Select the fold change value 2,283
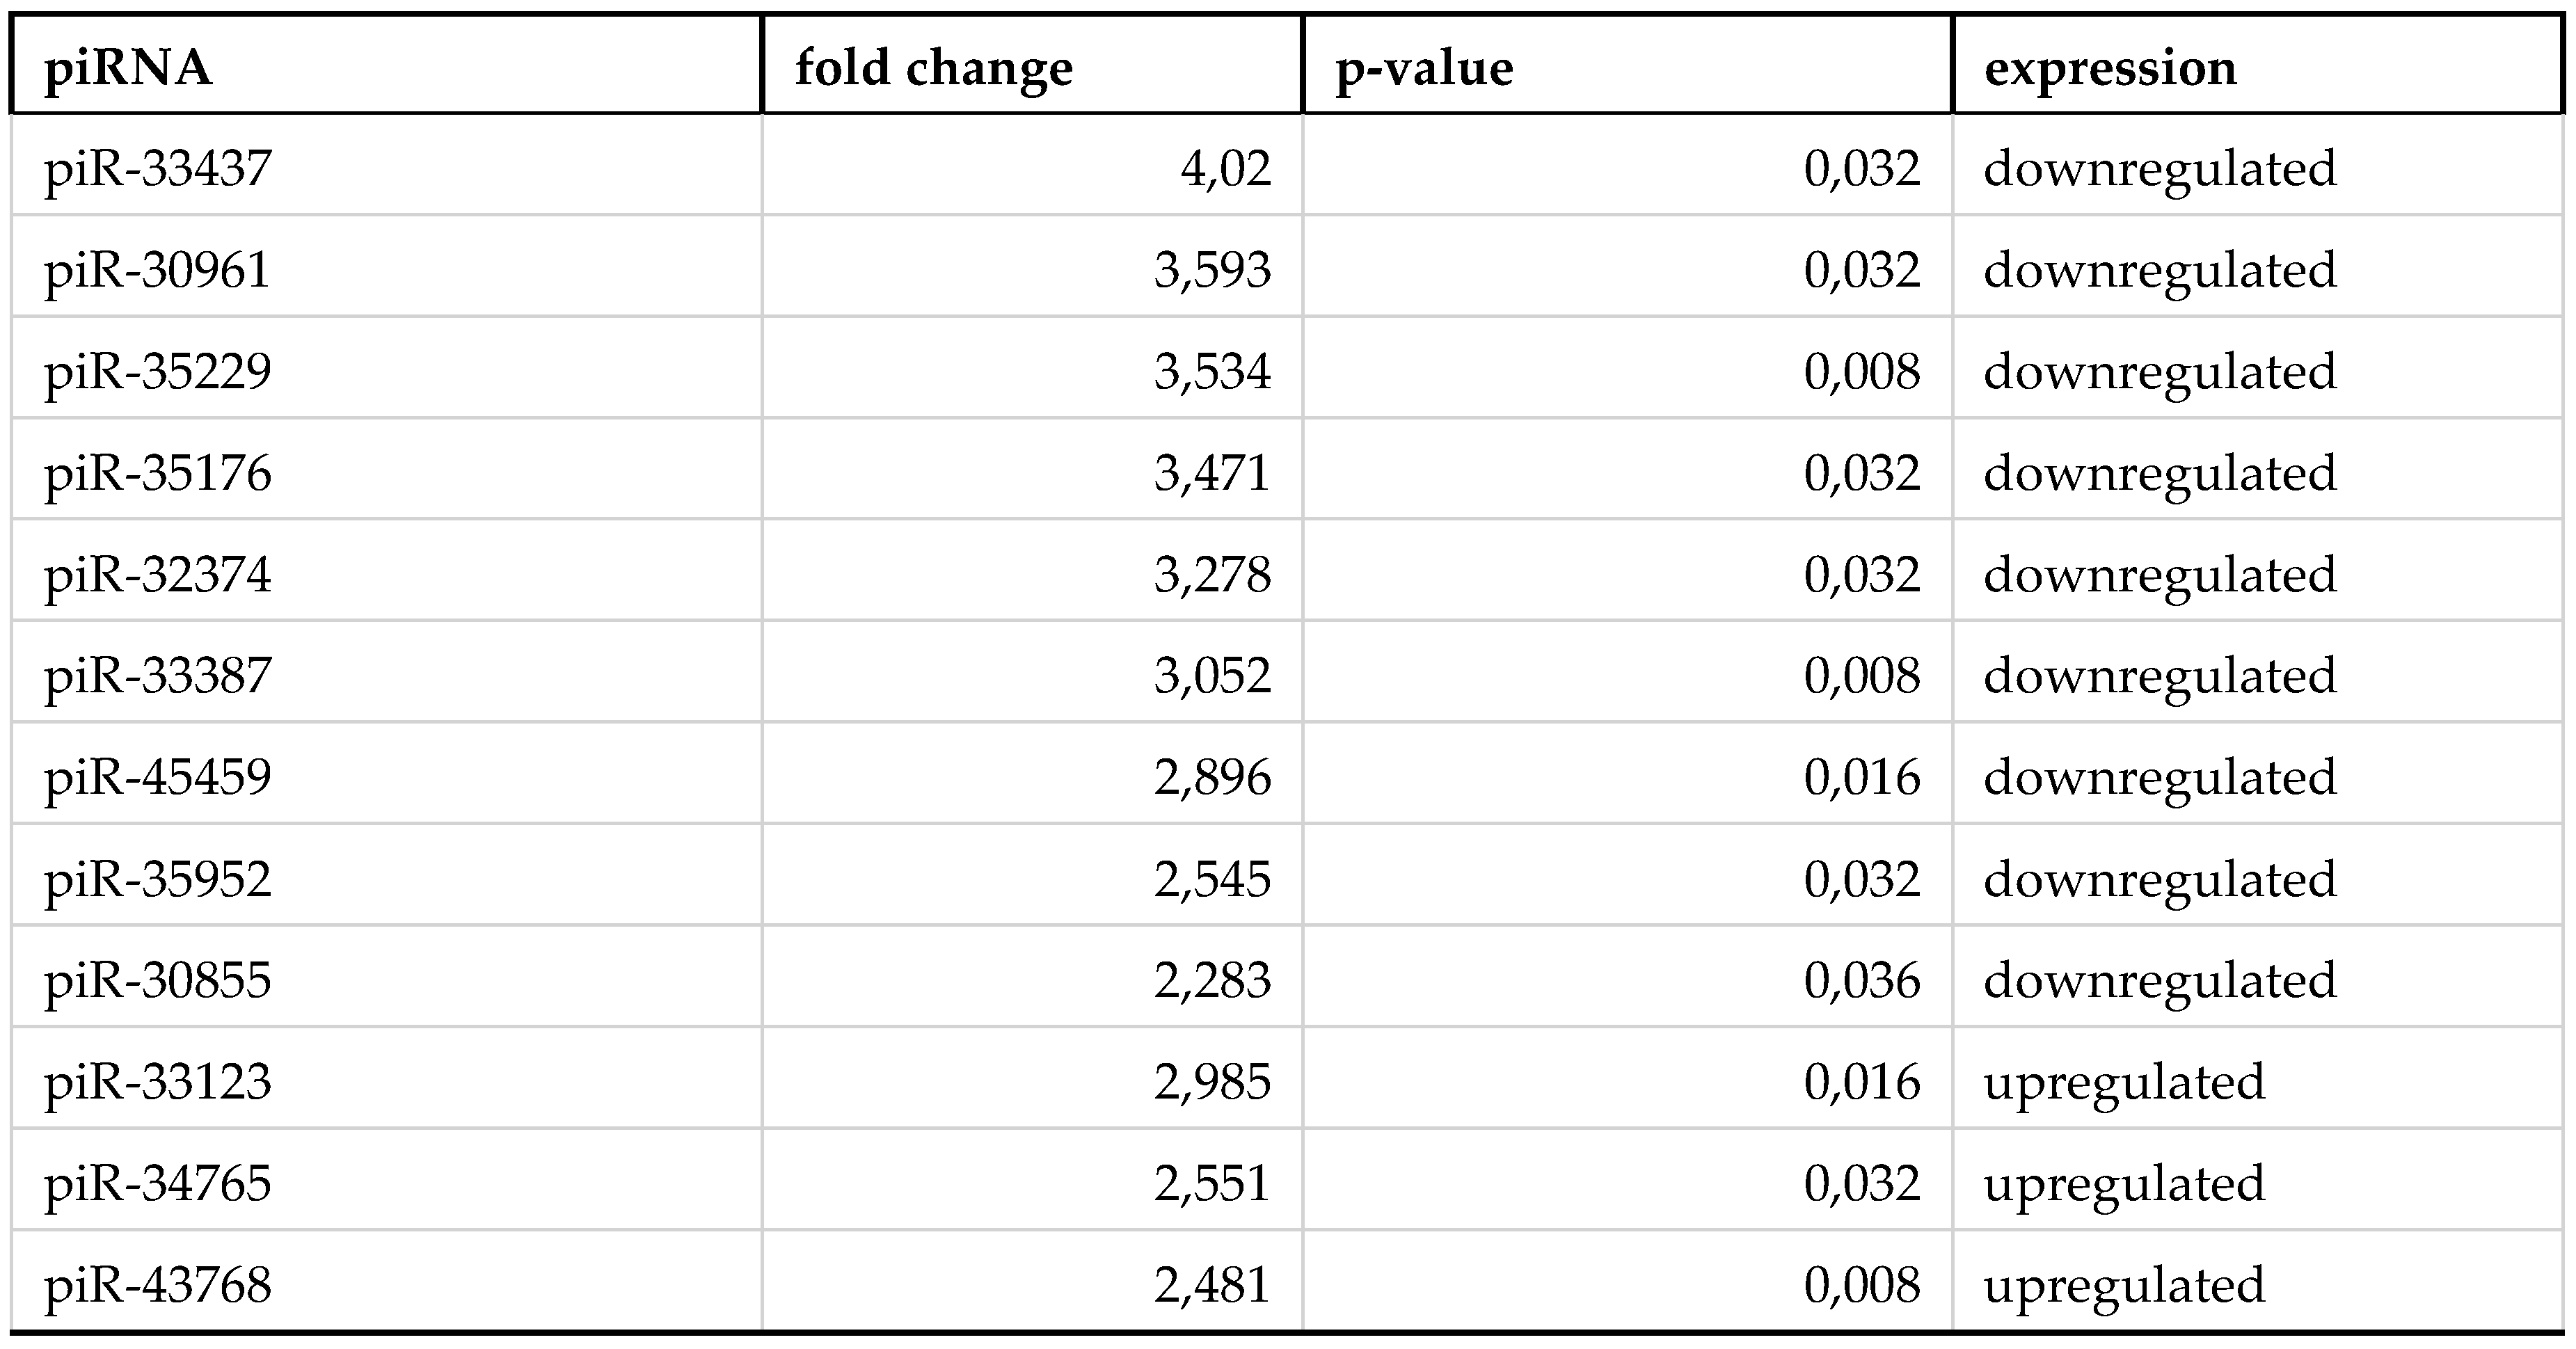2576x1349 pixels. [x=1212, y=981]
